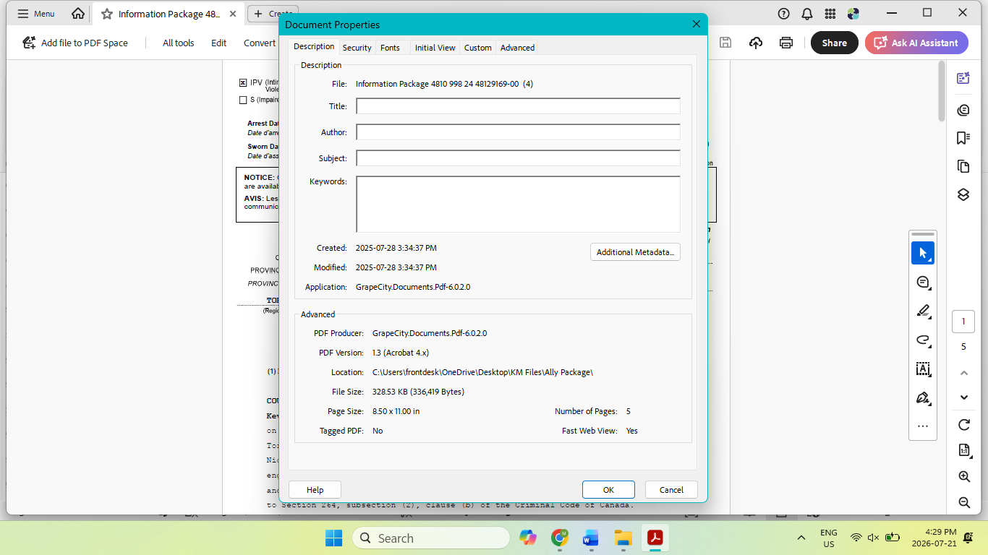Open more tools ellipsis in quick toolbar
Viewport: 988px width, 555px height.
click(922, 426)
